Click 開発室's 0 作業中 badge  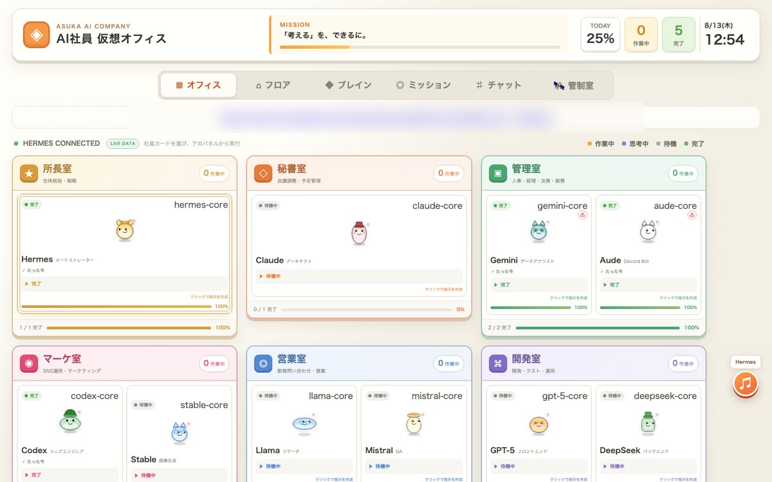683,364
